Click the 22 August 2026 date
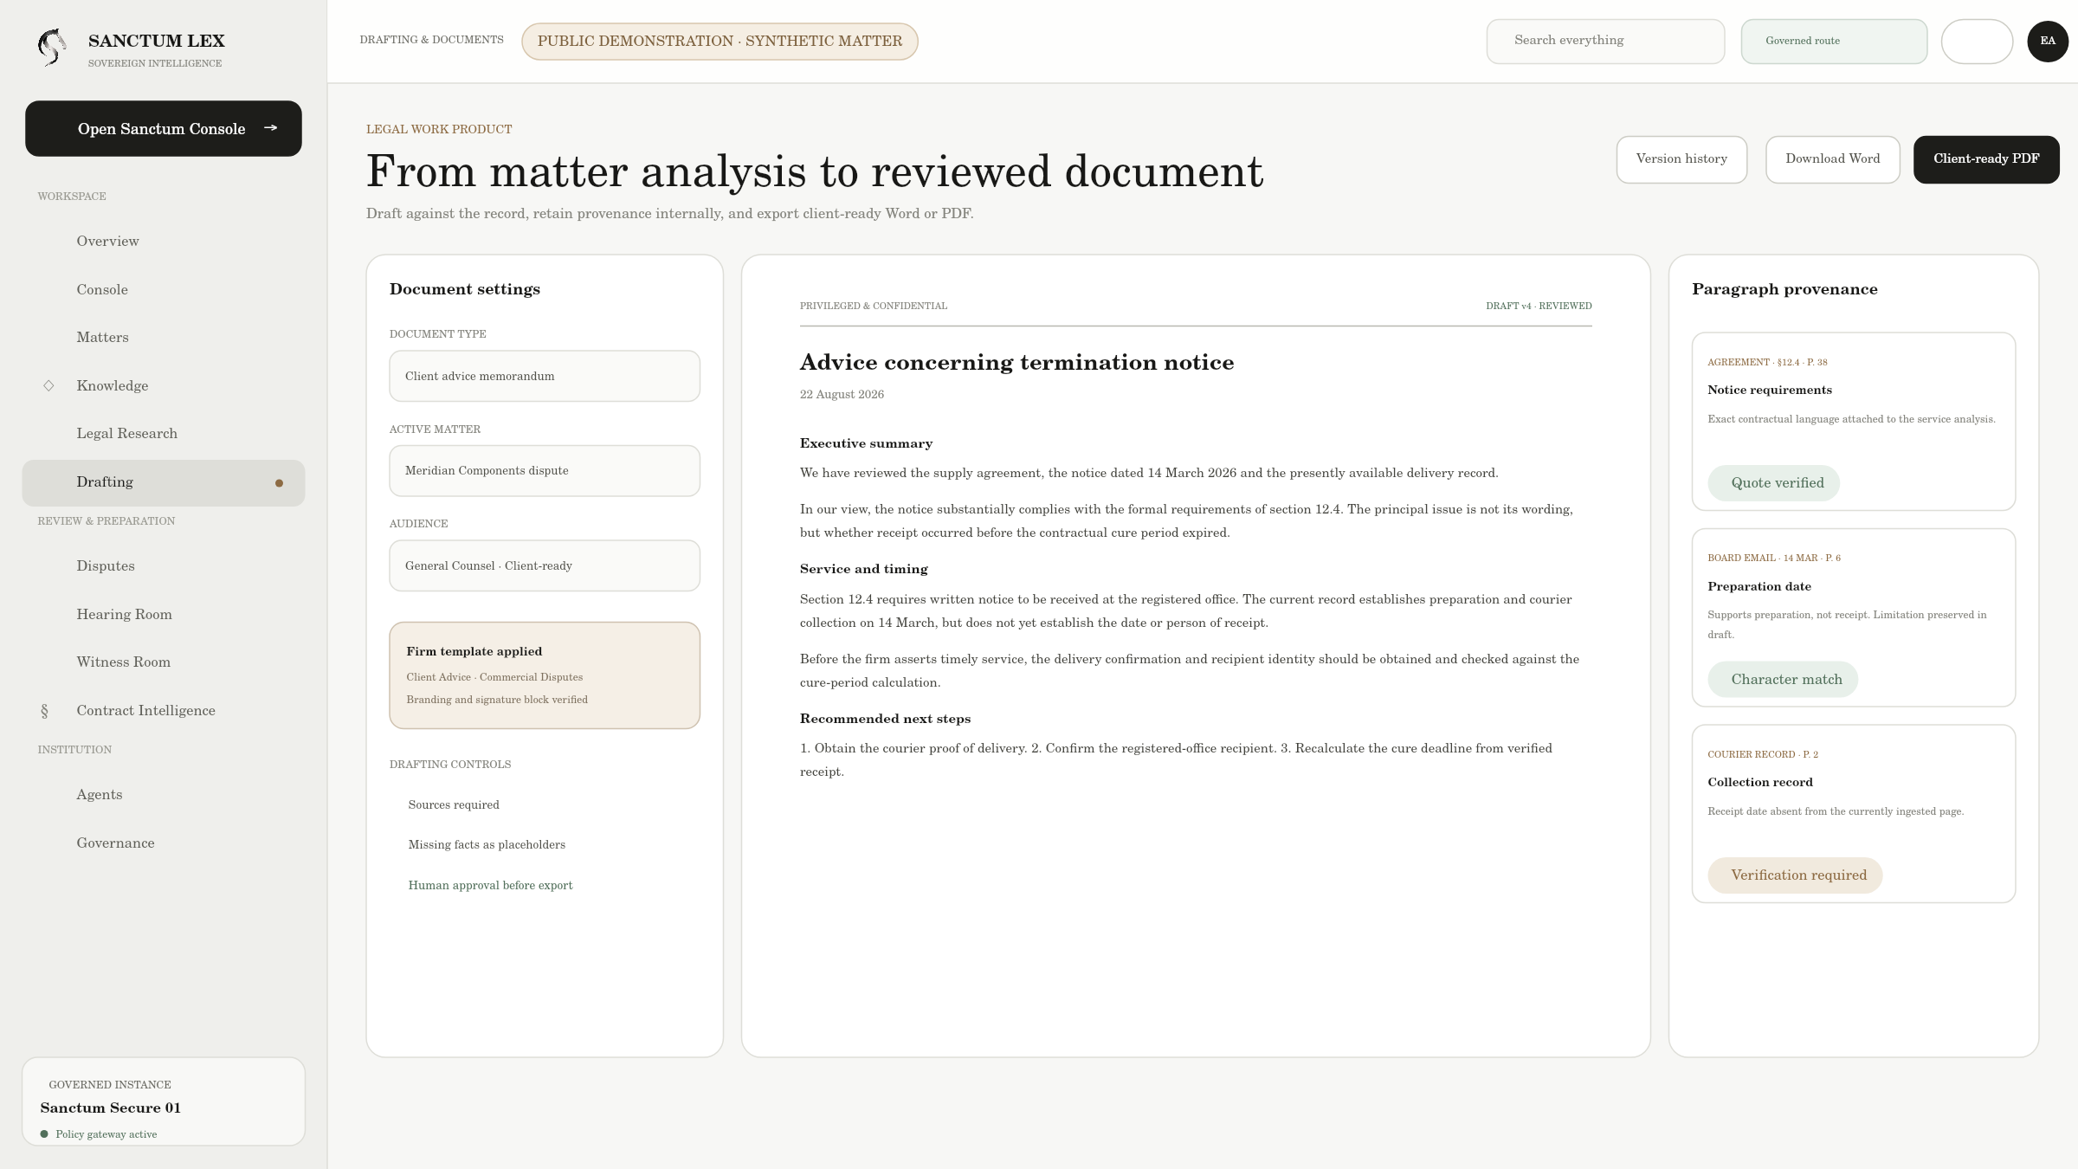The width and height of the screenshot is (2078, 1169). pos(842,395)
